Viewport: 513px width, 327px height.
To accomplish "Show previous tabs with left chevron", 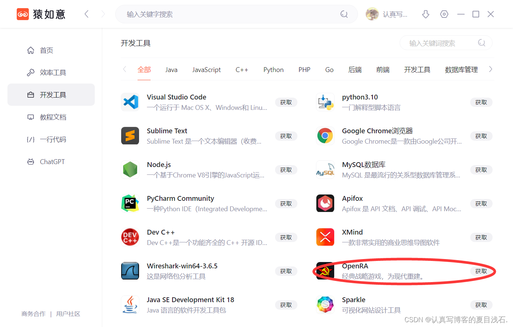I will pos(125,69).
